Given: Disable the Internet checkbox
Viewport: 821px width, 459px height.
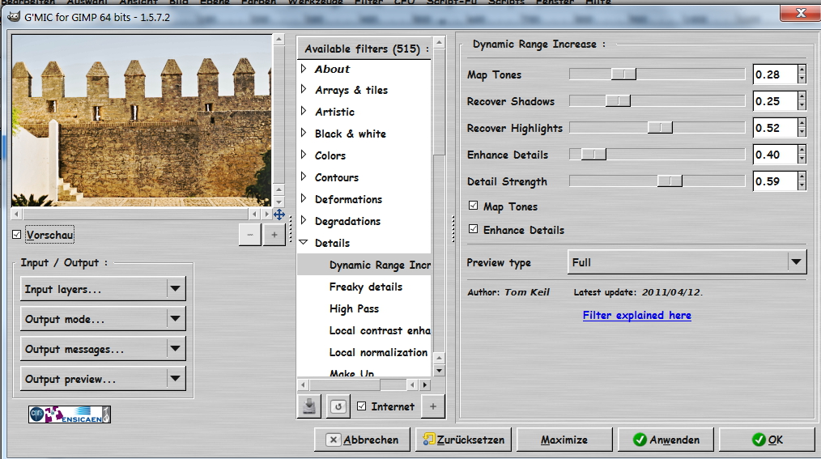Looking at the screenshot, I should click(x=361, y=406).
